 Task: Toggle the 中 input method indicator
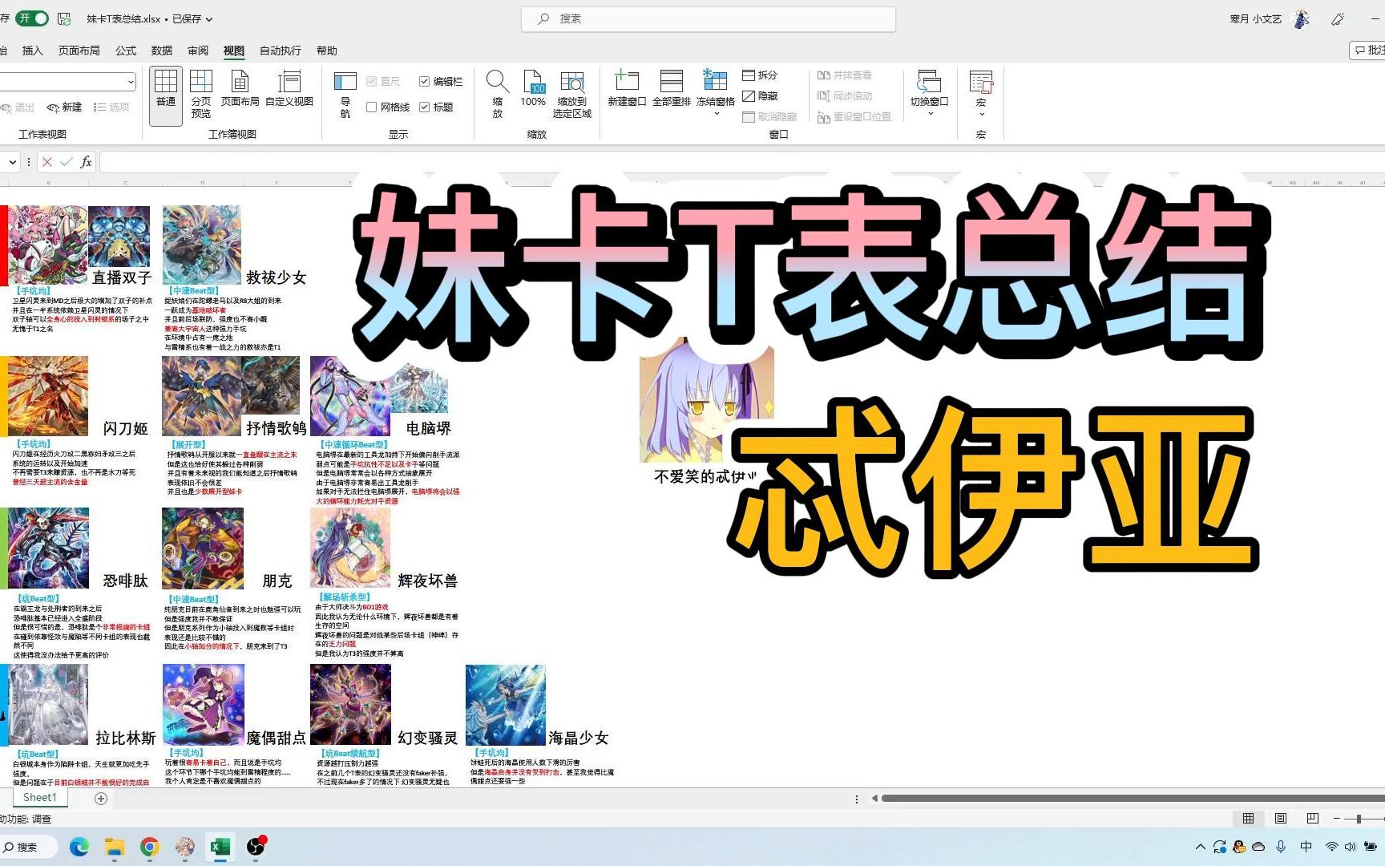1306,847
